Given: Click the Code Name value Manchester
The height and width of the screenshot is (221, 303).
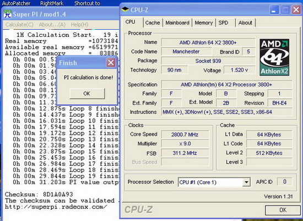Looking at the screenshot, I should point(186,52).
